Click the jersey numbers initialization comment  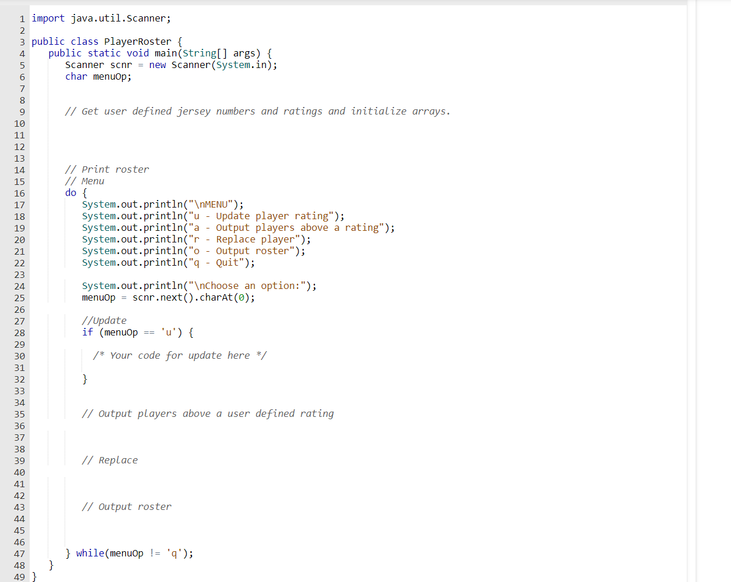click(256, 111)
